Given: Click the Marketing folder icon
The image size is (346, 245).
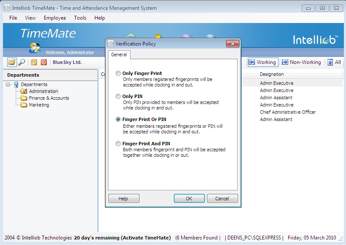Looking at the screenshot, I should [24, 105].
